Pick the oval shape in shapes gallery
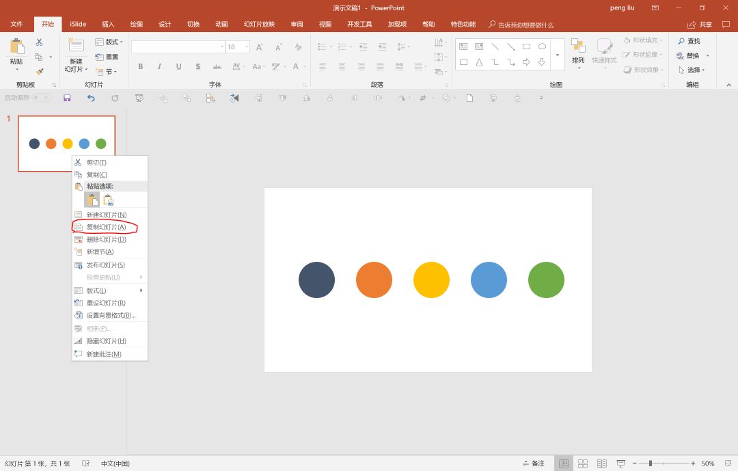The width and height of the screenshot is (738, 471). (542, 46)
